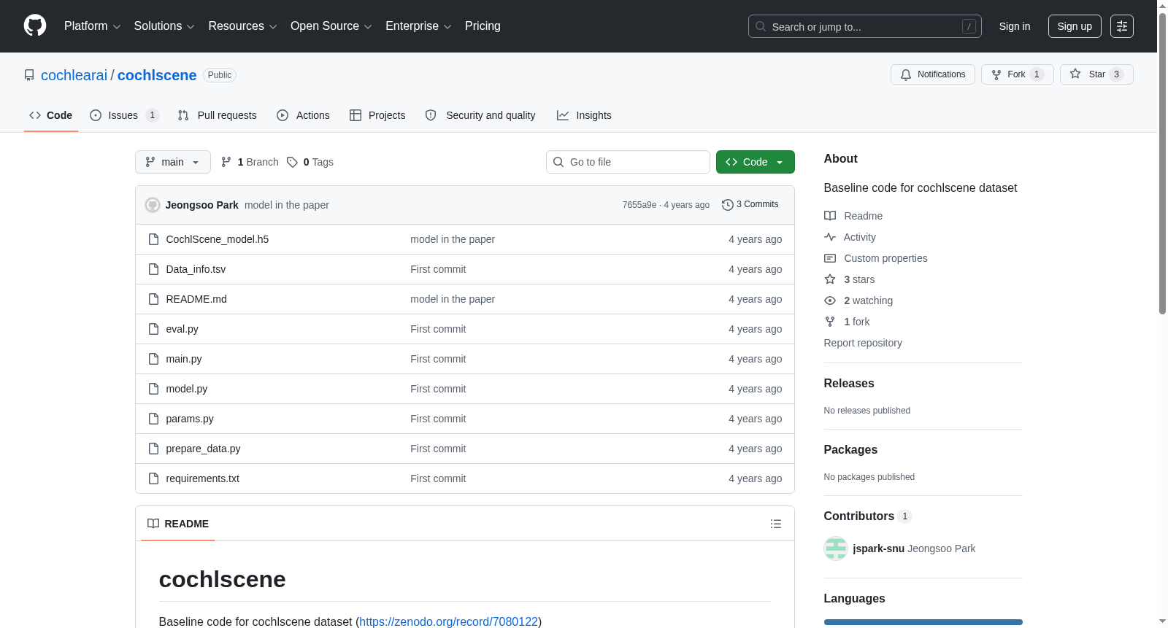Open the README.md file
The image size is (1168, 628).
point(196,299)
